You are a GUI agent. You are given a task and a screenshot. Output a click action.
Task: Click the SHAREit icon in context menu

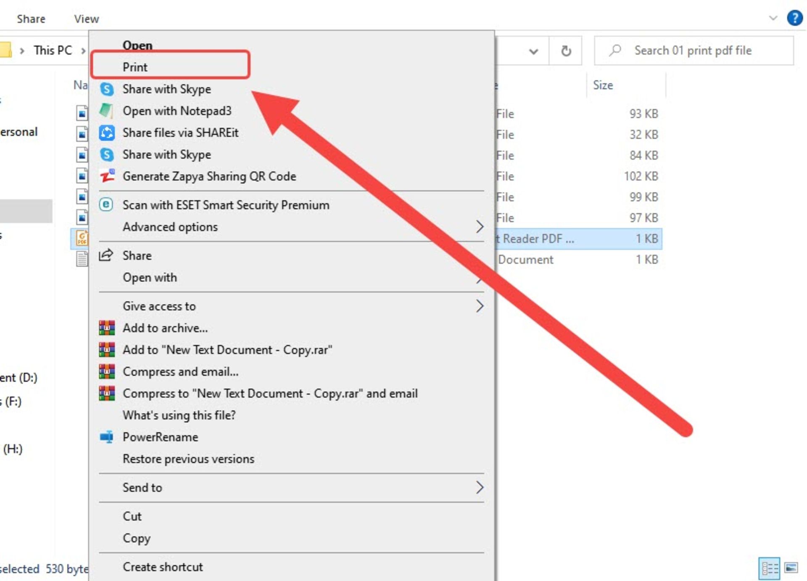107,133
